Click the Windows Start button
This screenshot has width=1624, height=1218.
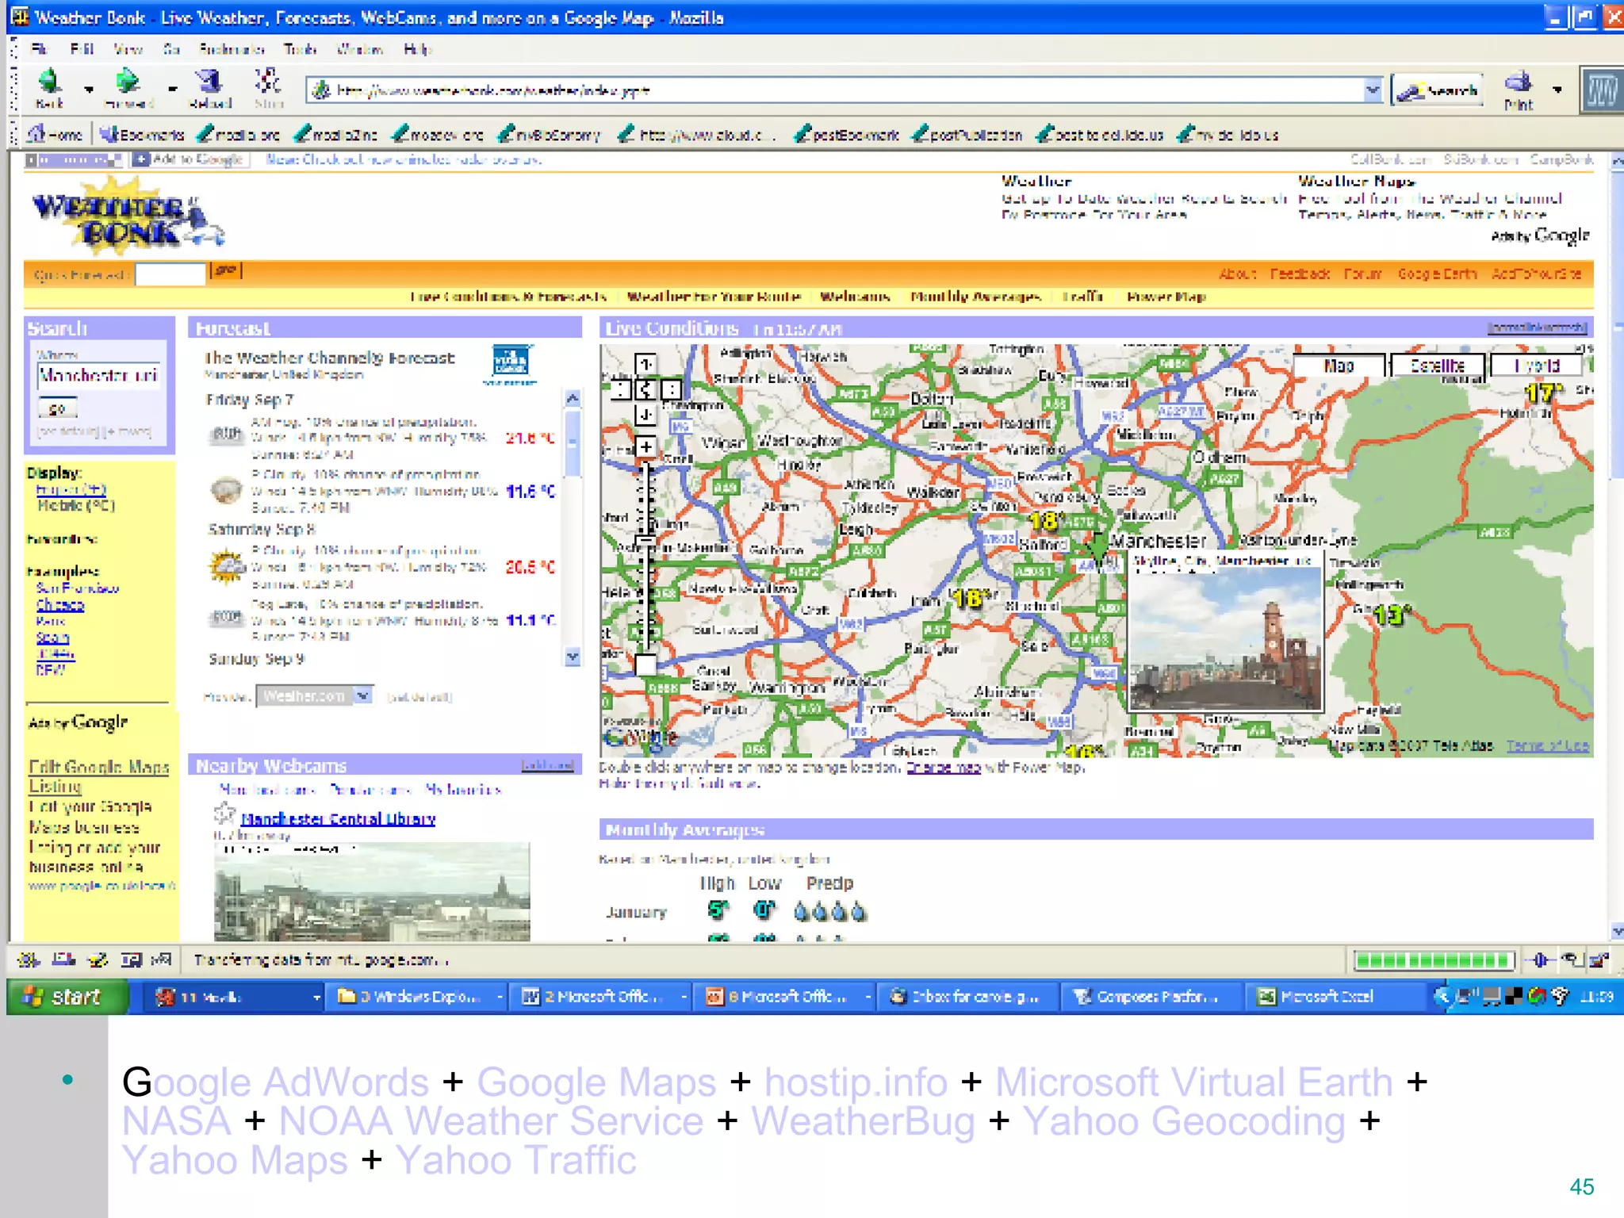point(67,997)
